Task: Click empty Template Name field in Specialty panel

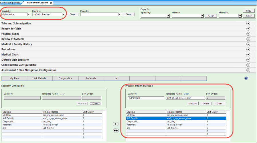Action: [x=62, y=98]
